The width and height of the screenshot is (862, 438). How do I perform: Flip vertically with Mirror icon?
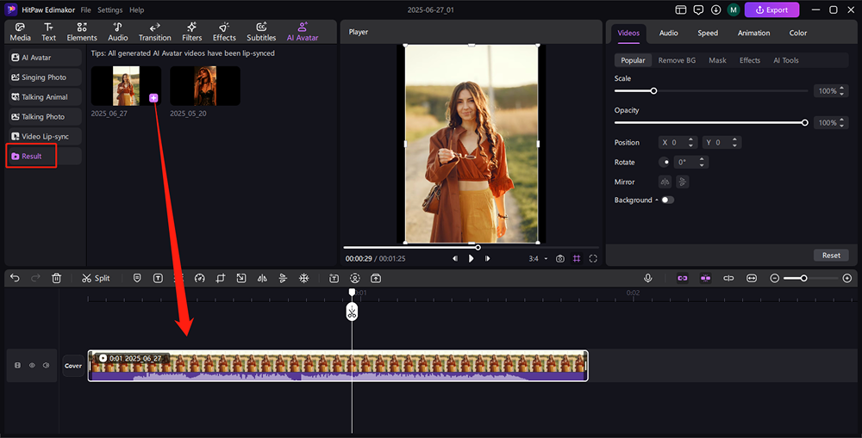pos(682,182)
